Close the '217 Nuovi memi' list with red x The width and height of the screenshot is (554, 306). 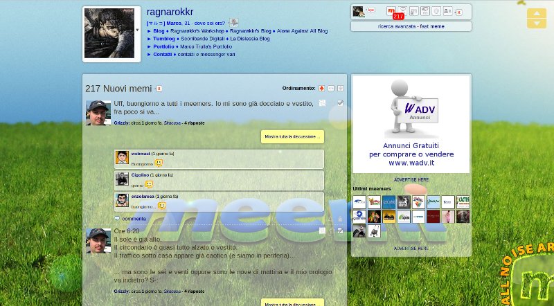coord(159,89)
